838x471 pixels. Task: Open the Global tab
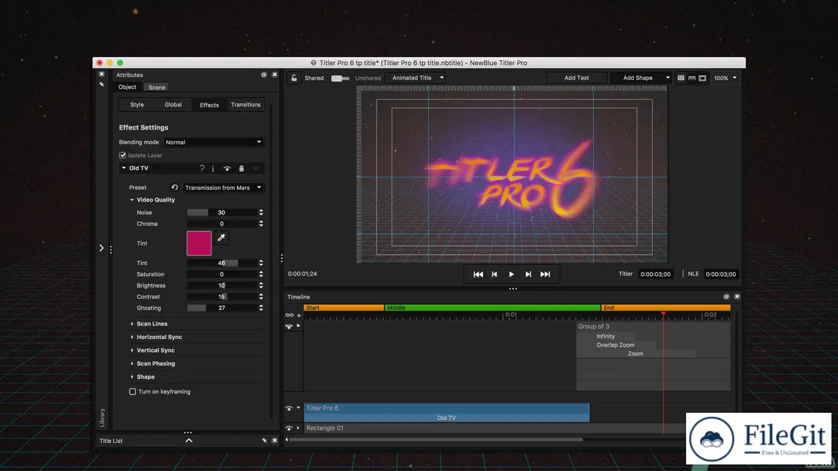[x=173, y=105]
